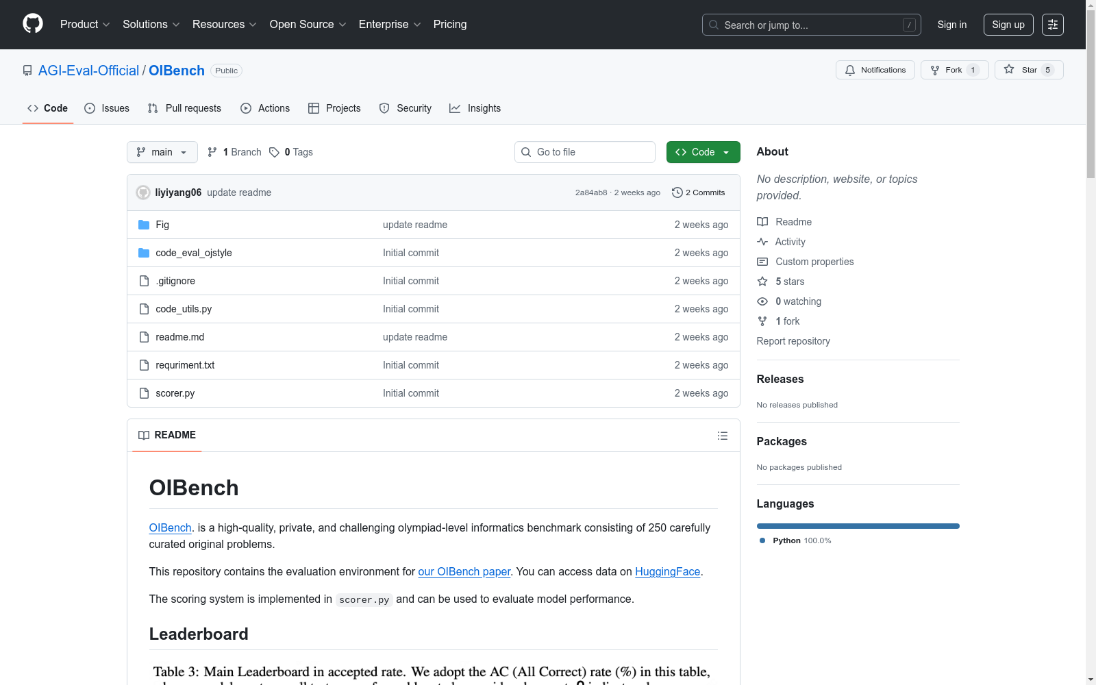Switch to the Security tab
The image size is (1096, 685).
tap(406, 108)
